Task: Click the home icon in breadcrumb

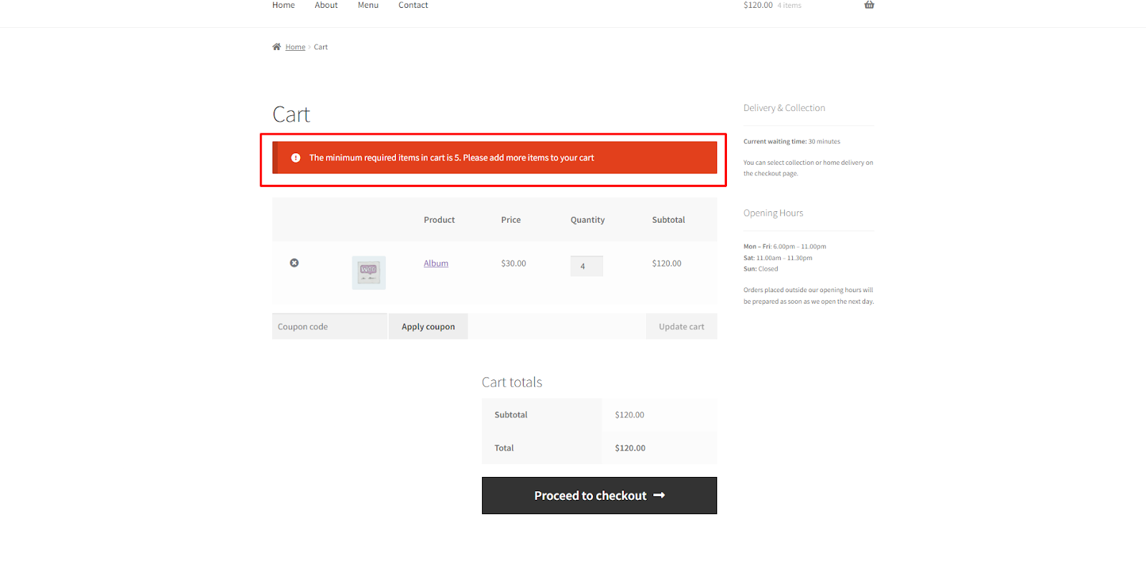Action: click(276, 47)
